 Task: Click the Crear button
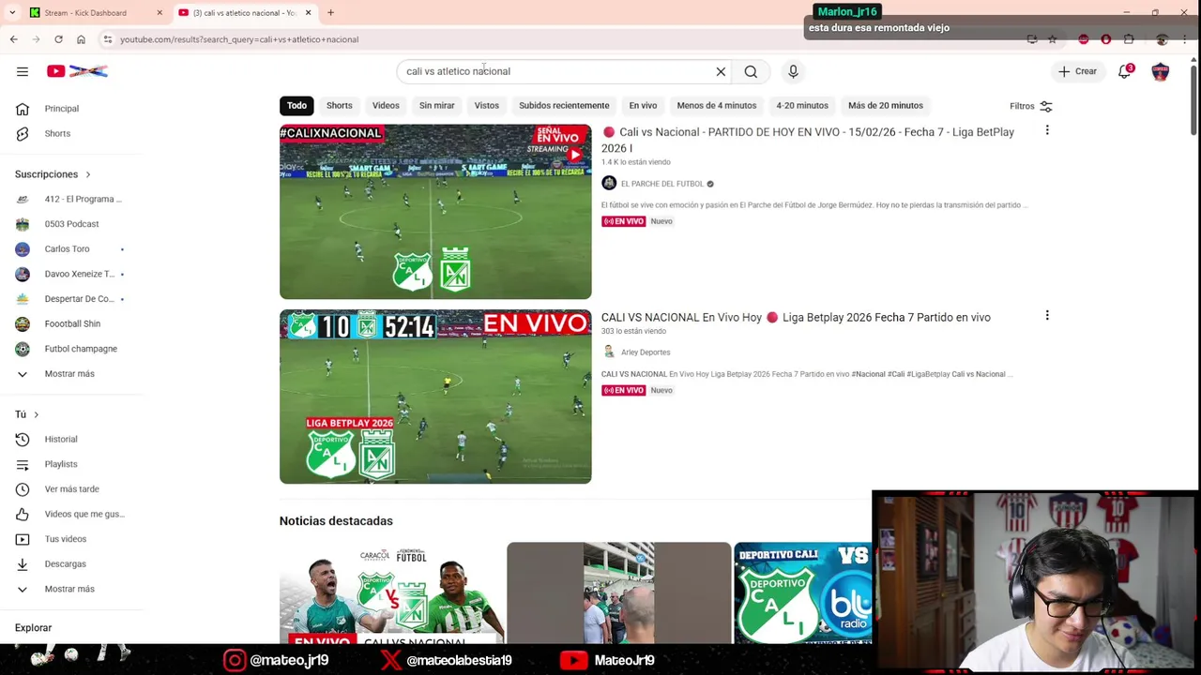coord(1077,71)
